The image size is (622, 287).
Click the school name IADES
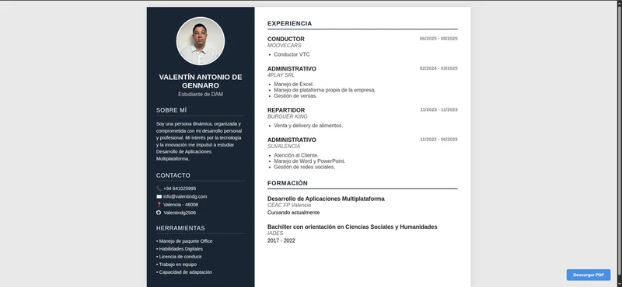point(275,233)
